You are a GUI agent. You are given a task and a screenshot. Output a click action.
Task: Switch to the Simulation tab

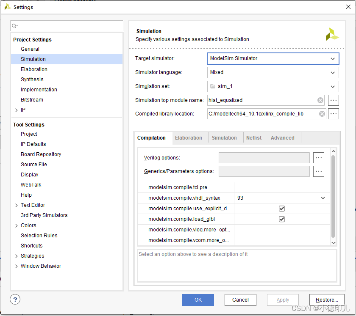pos(224,138)
